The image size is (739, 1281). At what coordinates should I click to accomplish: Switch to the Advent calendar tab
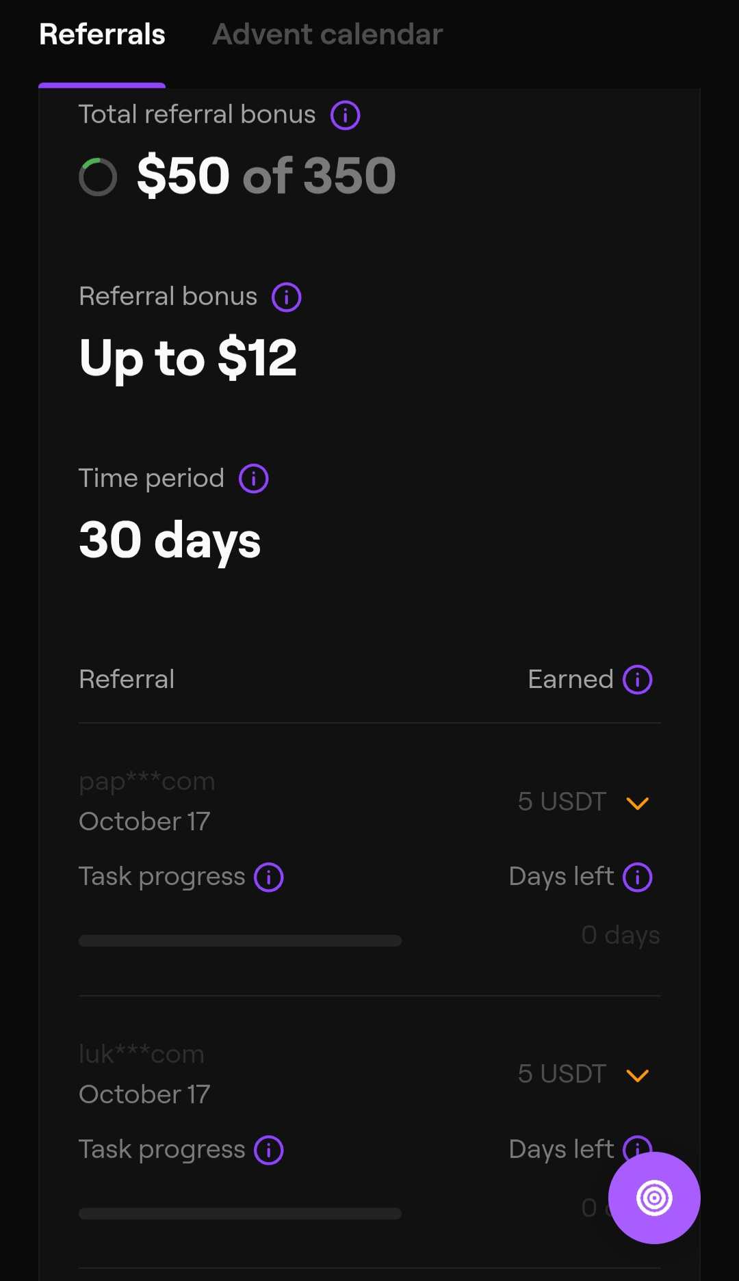point(327,35)
